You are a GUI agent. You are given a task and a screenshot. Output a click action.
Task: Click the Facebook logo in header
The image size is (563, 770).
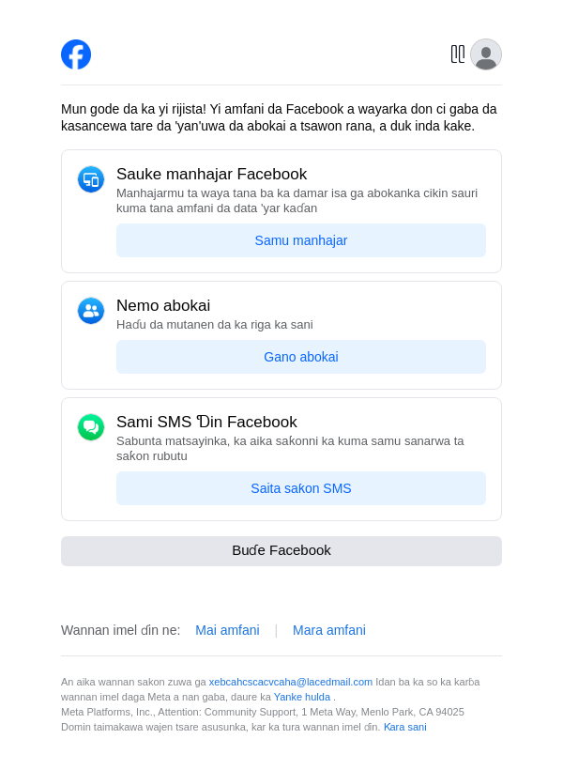pyautogui.click(x=76, y=54)
